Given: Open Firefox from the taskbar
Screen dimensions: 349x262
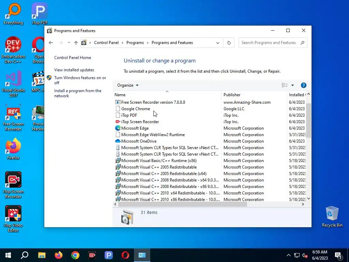Looking at the screenshot, I should pos(59,255).
